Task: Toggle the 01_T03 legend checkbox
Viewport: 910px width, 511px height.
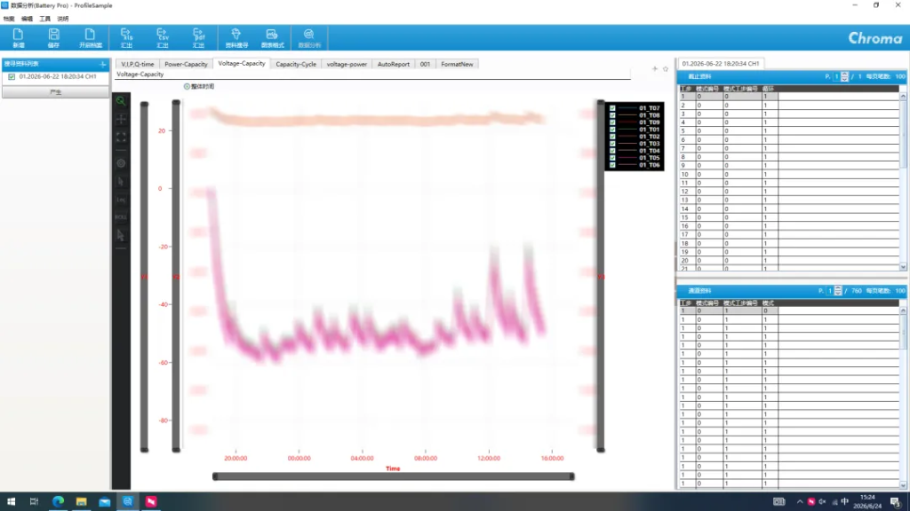Action: click(612, 143)
